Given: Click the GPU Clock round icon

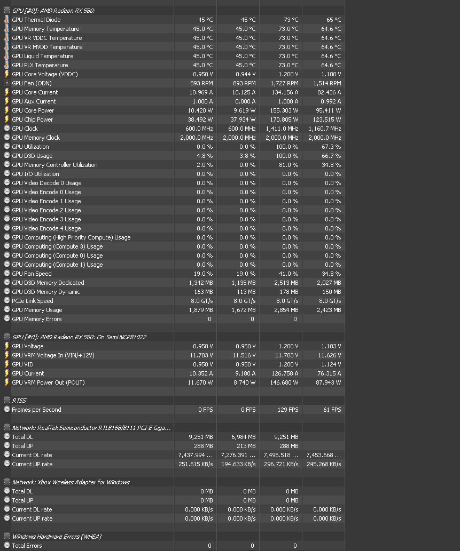Looking at the screenshot, I should click(x=7, y=128).
